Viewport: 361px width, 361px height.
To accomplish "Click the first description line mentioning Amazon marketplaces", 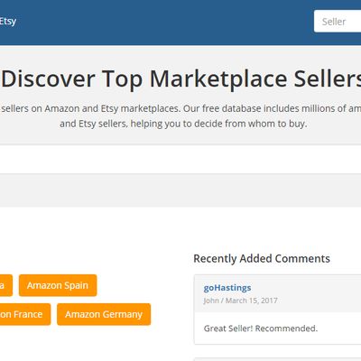I will pos(180,108).
